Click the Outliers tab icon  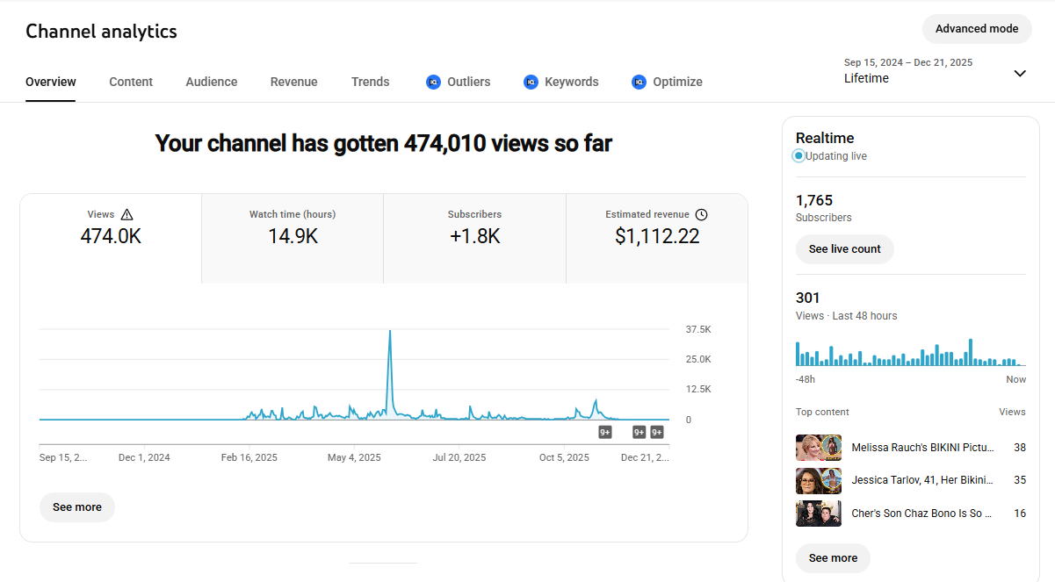(433, 82)
